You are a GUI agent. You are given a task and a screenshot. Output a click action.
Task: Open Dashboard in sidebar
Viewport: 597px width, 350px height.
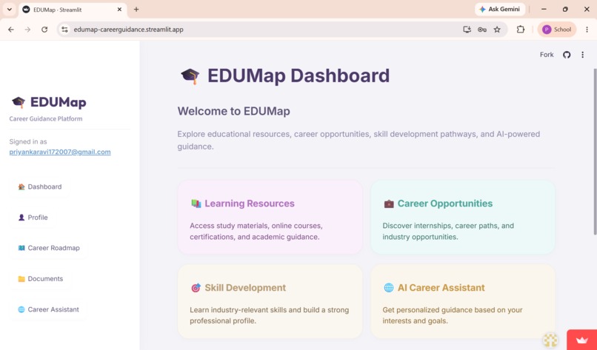coord(39,186)
